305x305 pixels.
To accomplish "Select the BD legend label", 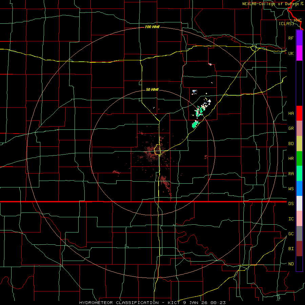I will [291, 144].
